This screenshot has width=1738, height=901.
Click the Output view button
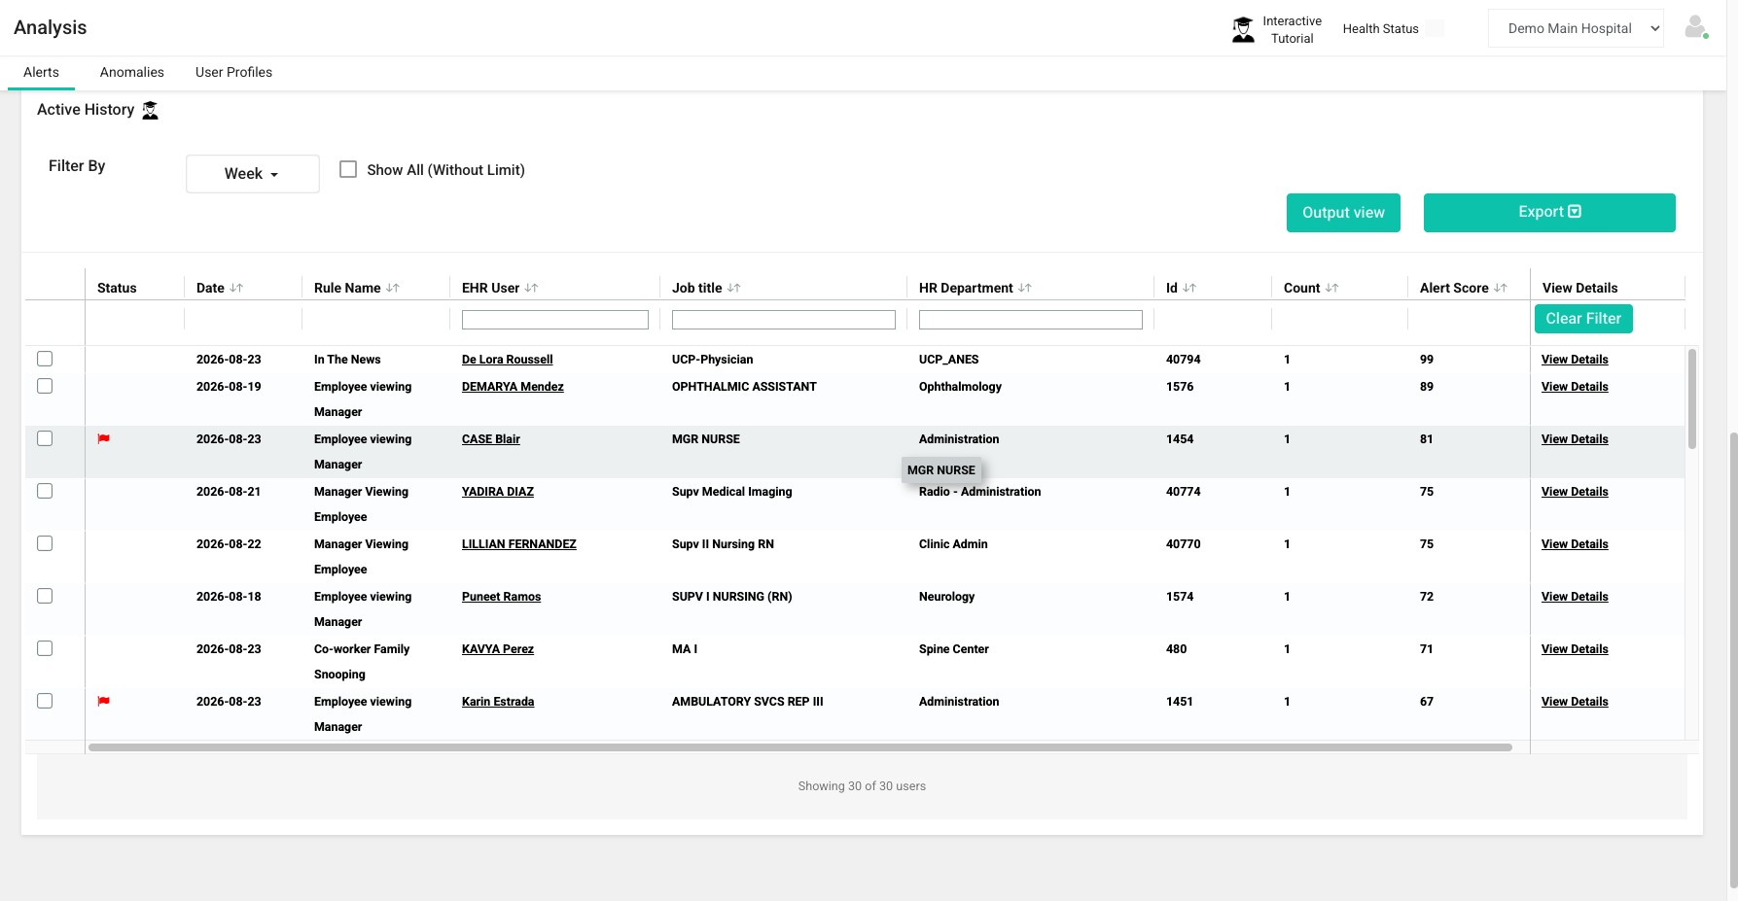[1343, 213]
